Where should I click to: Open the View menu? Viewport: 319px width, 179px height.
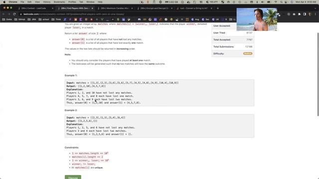point(37,2)
